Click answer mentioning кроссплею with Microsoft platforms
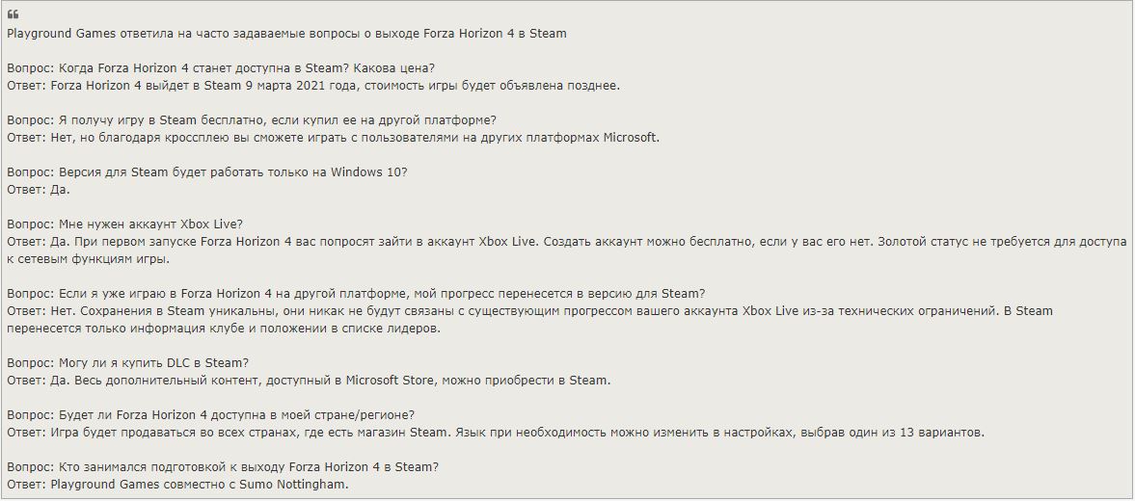The width and height of the screenshot is (1135, 501). tap(333, 138)
